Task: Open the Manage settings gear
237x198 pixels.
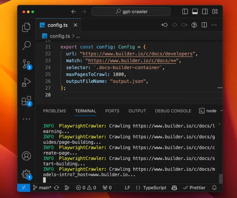Action: (26, 174)
